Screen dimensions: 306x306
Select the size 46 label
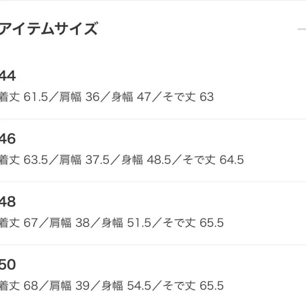[x=7, y=139]
